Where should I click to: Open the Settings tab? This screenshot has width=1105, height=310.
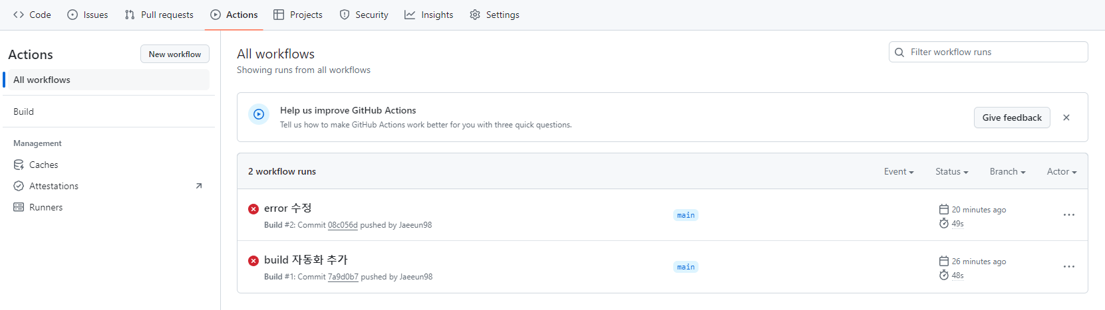tap(494, 15)
